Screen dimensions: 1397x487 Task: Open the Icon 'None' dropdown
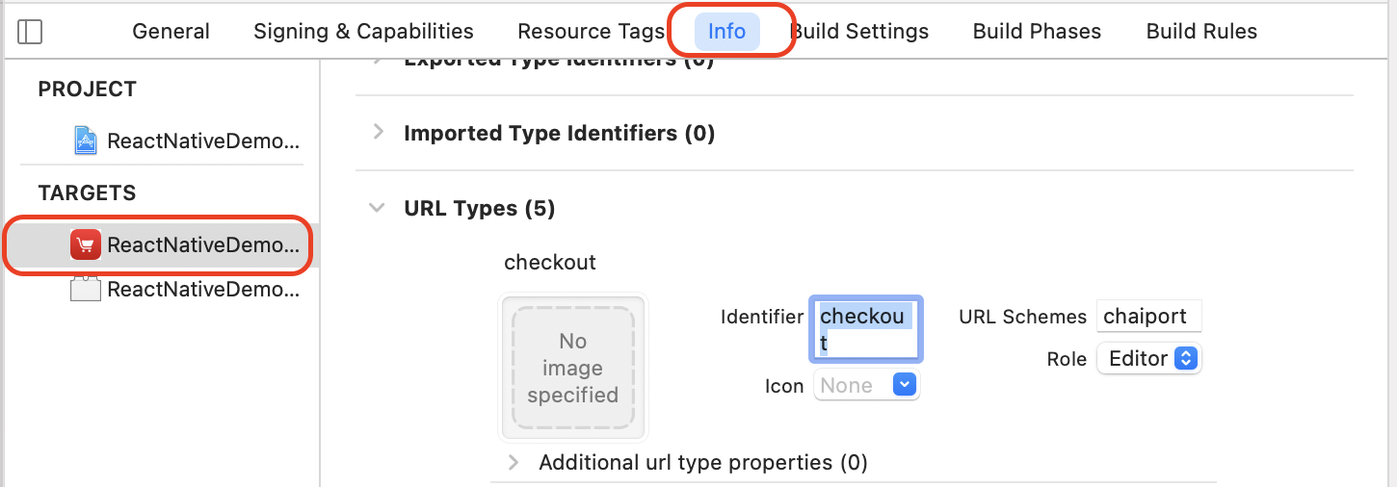[867, 385]
